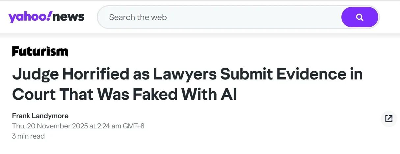The image size is (400, 154).
Task: Click the "GMT+8" timezone text
Action: point(133,126)
